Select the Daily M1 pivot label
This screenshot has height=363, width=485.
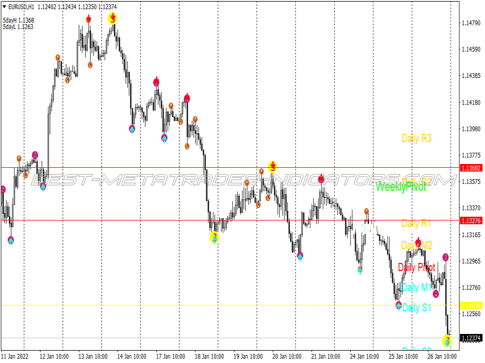417,287
